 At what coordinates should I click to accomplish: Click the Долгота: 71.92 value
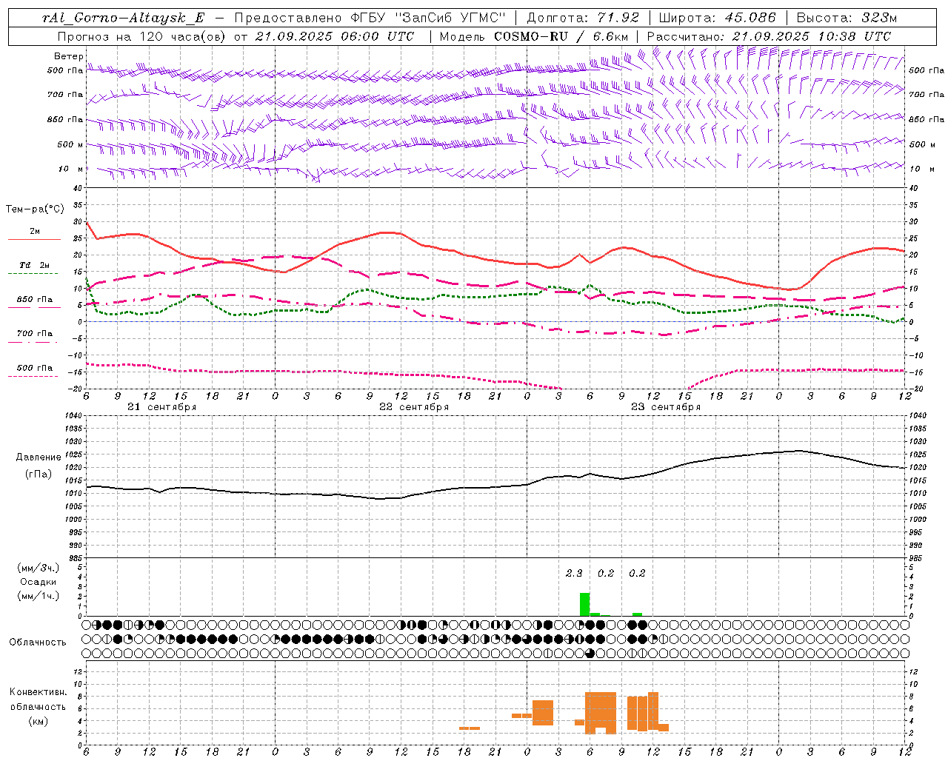(582, 18)
